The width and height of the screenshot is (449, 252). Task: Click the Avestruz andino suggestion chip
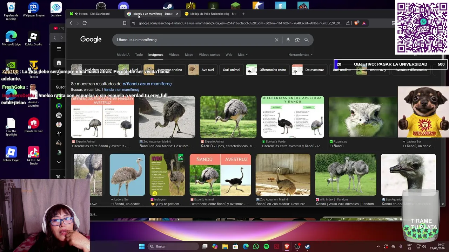click(164, 70)
